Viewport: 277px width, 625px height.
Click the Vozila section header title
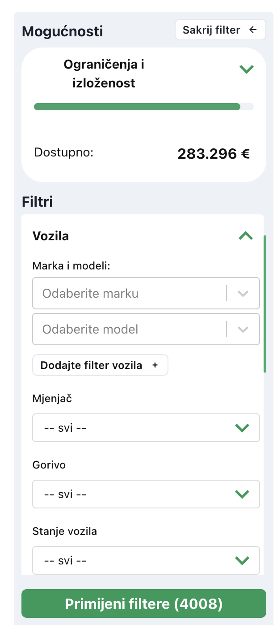tap(51, 236)
